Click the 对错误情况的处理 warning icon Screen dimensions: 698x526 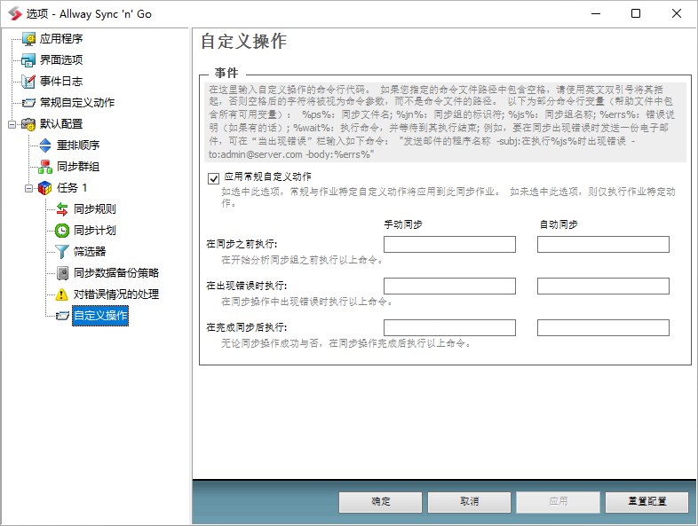pos(62,294)
